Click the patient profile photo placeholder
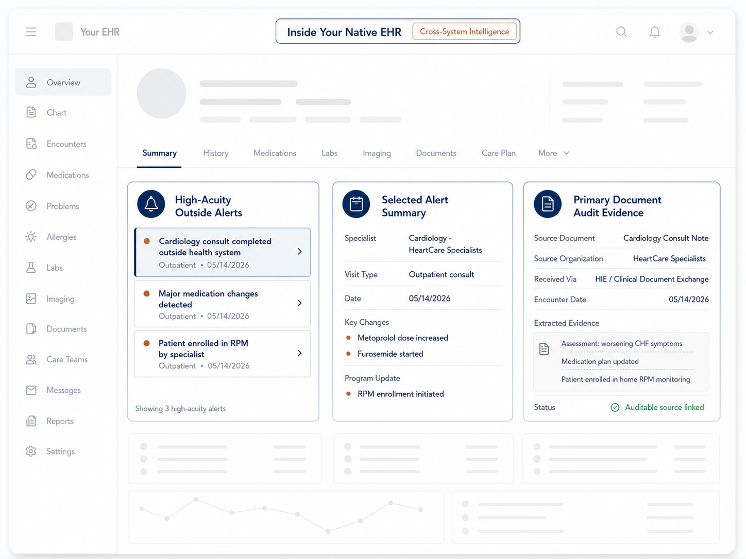Image resolution: width=746 pixels, height=559 pixels. pyautogui.click(x=161, y=94)
